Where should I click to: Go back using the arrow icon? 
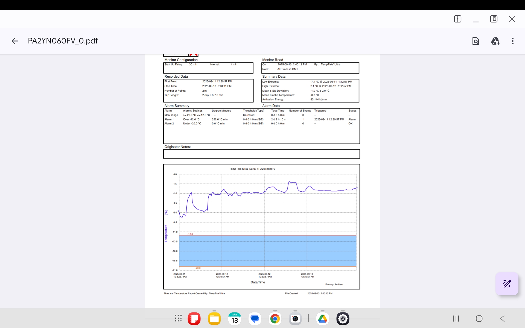pyautogui.click(x=15, y=41)
